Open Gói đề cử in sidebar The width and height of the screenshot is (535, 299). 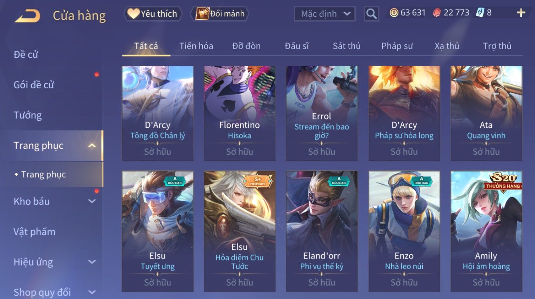point(34,85)
